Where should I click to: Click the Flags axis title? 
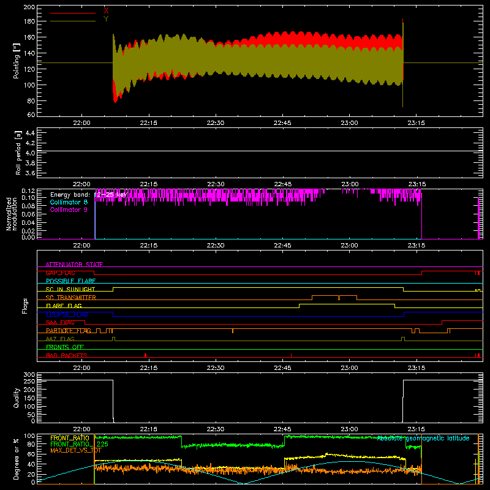point(25,306)
